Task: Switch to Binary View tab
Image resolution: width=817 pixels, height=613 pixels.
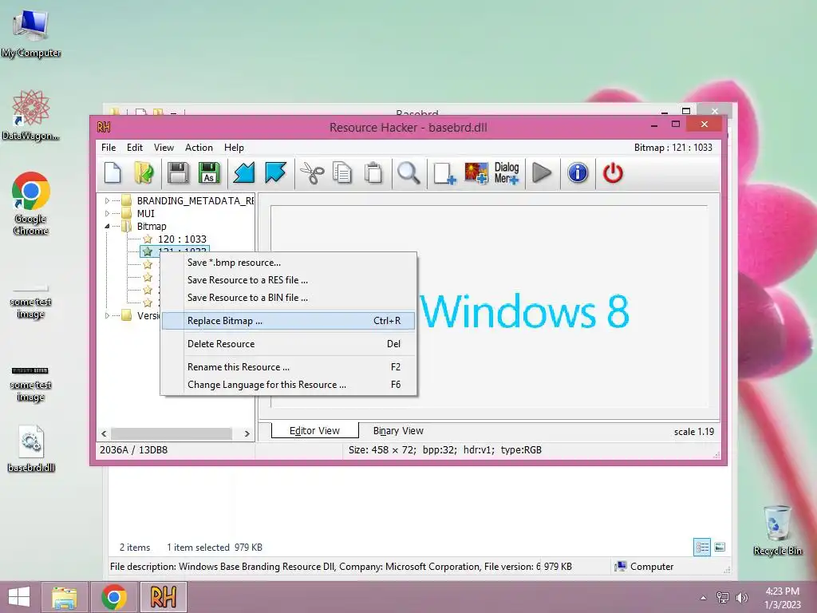Action: (398, 430)
